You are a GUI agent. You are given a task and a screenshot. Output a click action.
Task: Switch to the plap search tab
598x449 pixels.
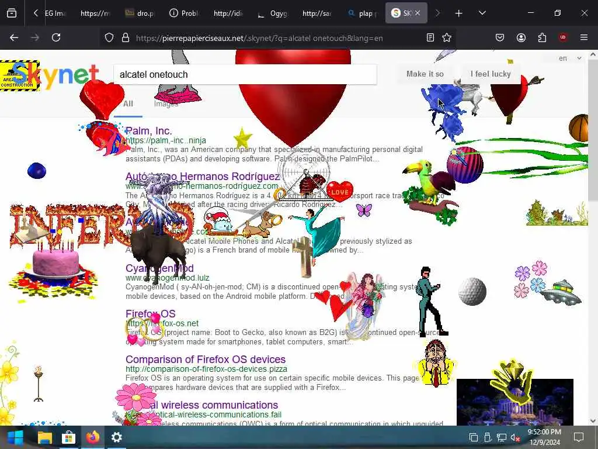click(x=362, y=13)
